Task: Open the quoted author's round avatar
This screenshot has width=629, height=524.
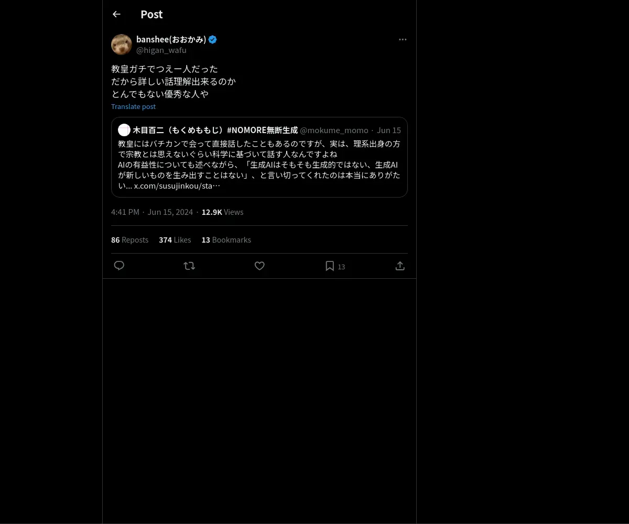Action: [124, 130]
